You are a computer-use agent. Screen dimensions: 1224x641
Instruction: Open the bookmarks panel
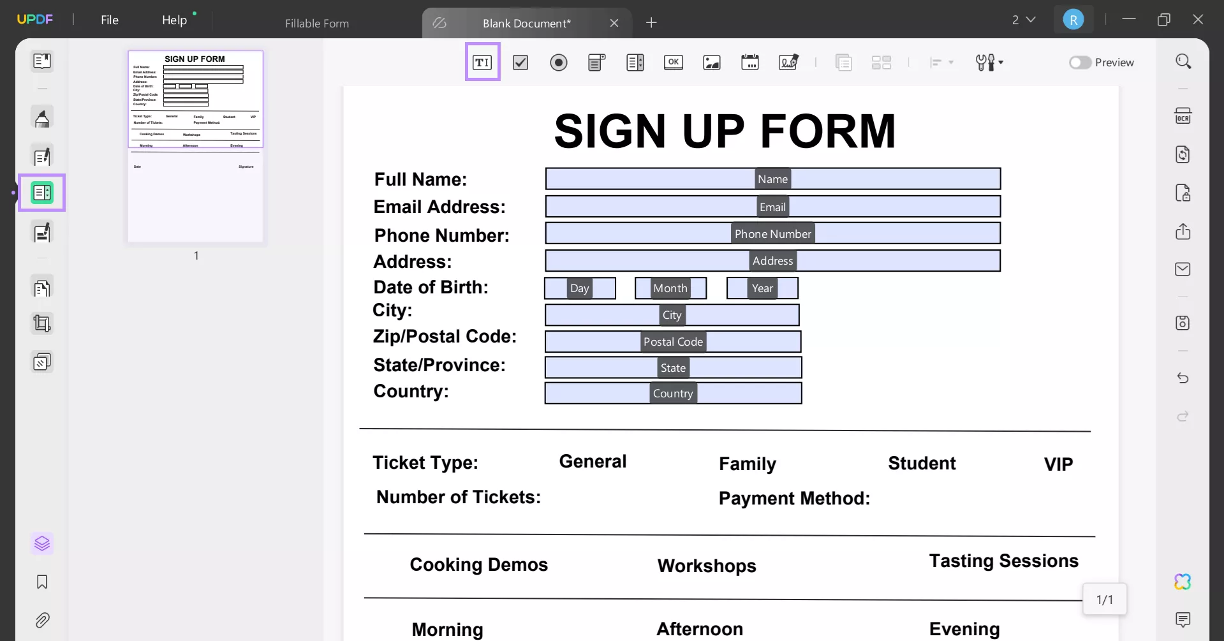coord(42,582)
